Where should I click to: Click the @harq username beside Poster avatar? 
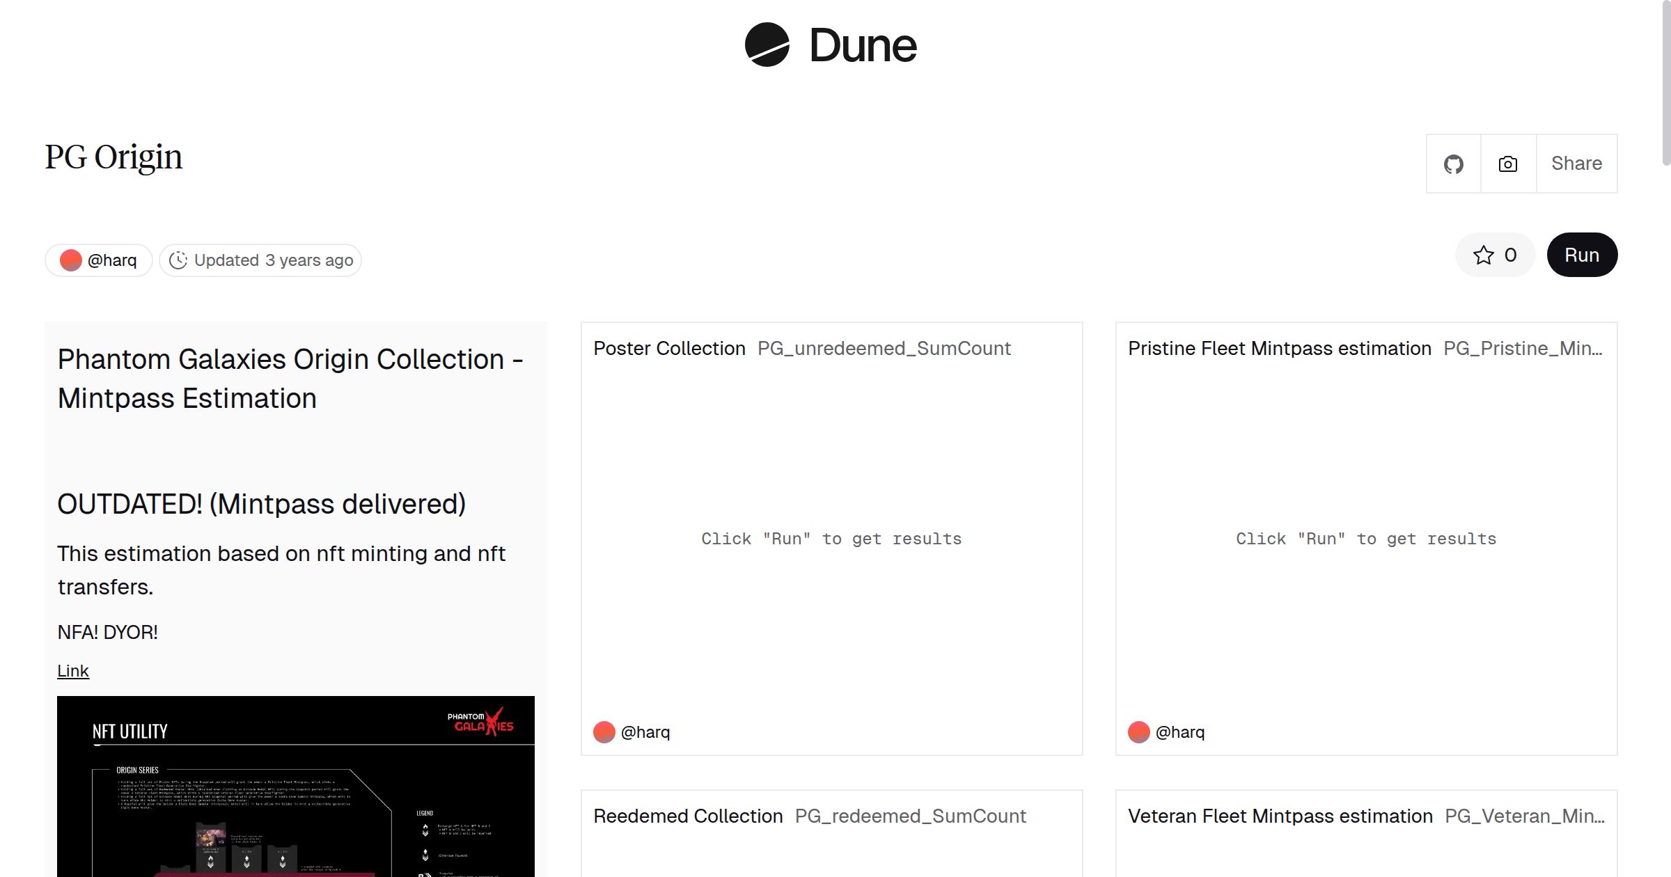coord(645,732)
